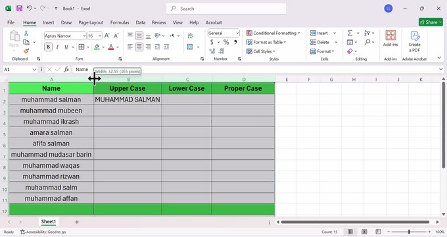Collapse the ribbon with the chevron
This screenshot has height=237, width=447.
click(439, 58)
